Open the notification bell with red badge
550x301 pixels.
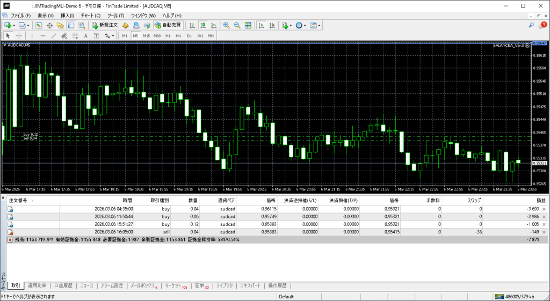coord(543,25)
